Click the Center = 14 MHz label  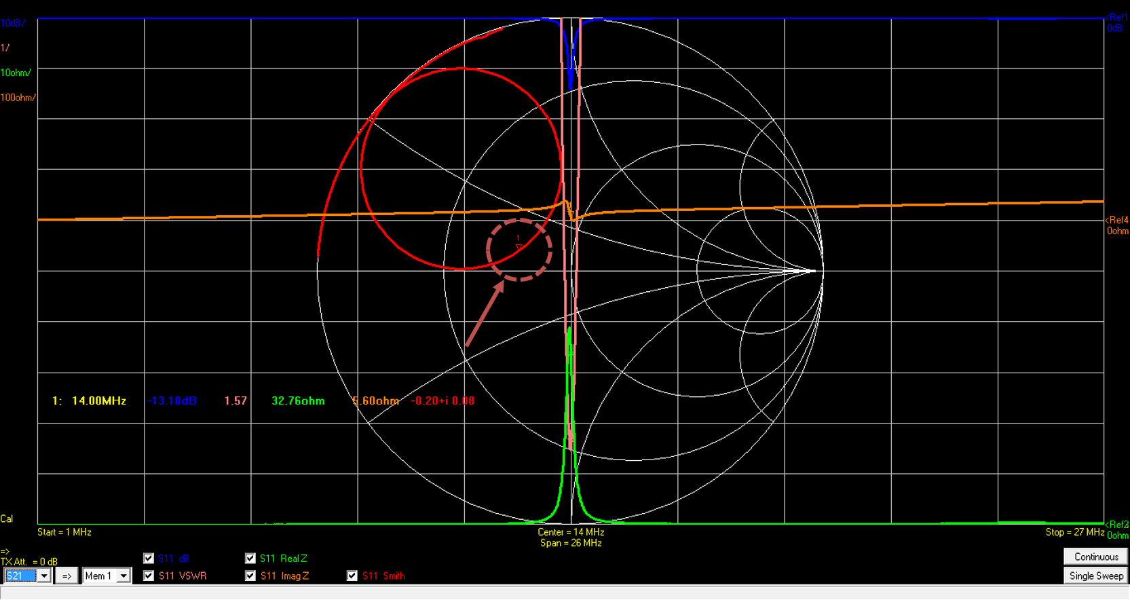point(571,532)
